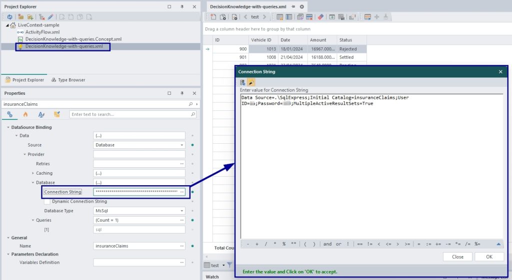Open ellipsis editor for Variables Definition
The height and width of the screenshot is (280, 512).
pyautogui.click(x=182, y=263)
